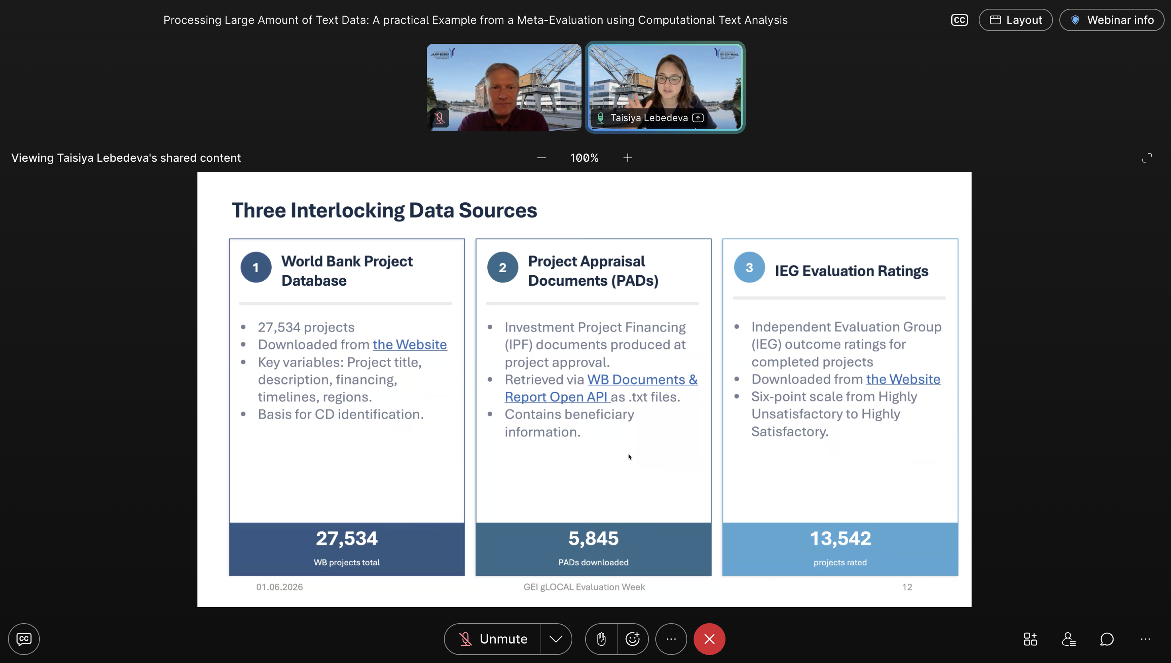The height and width of the screenshot is (663, 1171).
Task: Open the 'WB Documents & Report Open API' link
Action: (x=601, y=388)
